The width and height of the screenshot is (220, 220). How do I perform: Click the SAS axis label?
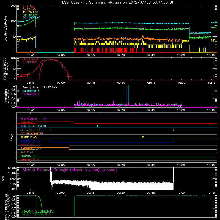(3, 179)
